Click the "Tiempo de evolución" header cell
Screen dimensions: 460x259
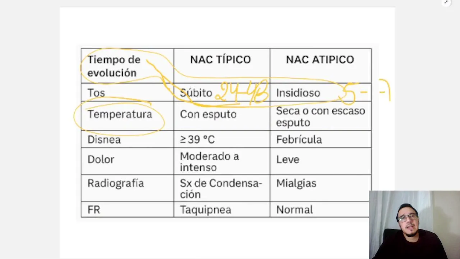(x=114, y=66)
